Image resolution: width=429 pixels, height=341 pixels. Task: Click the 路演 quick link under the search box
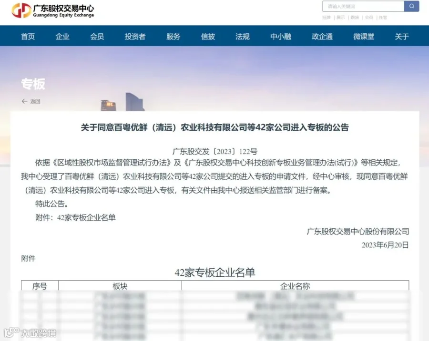[x=355, y=18]
